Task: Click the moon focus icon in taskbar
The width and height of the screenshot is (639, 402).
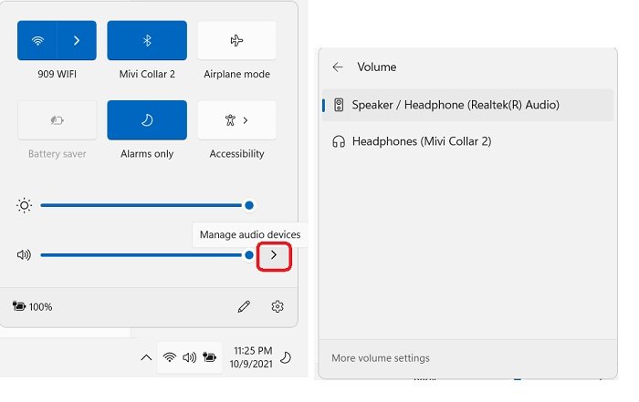Action: point(286,358)
